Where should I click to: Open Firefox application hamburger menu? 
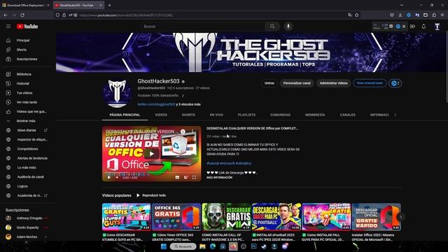coord(442,15)
